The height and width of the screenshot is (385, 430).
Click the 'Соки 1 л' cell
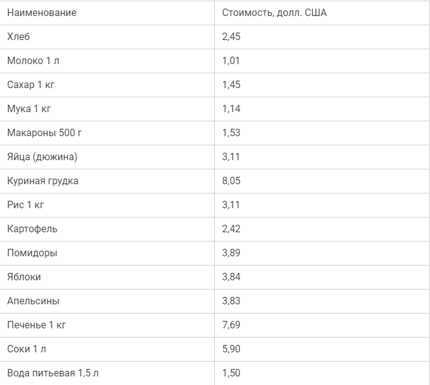107,349
